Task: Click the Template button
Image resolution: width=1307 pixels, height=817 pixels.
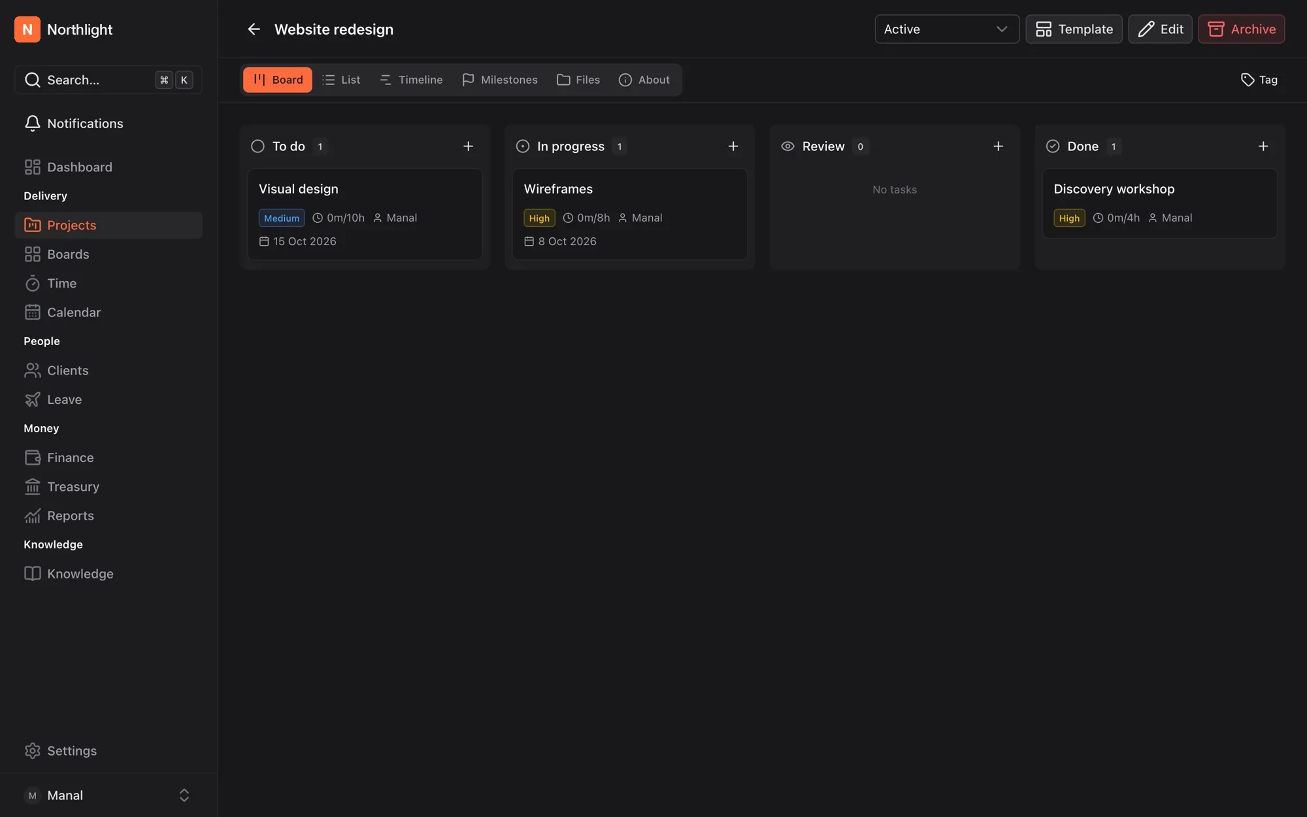Action: tap(1074, 29)
